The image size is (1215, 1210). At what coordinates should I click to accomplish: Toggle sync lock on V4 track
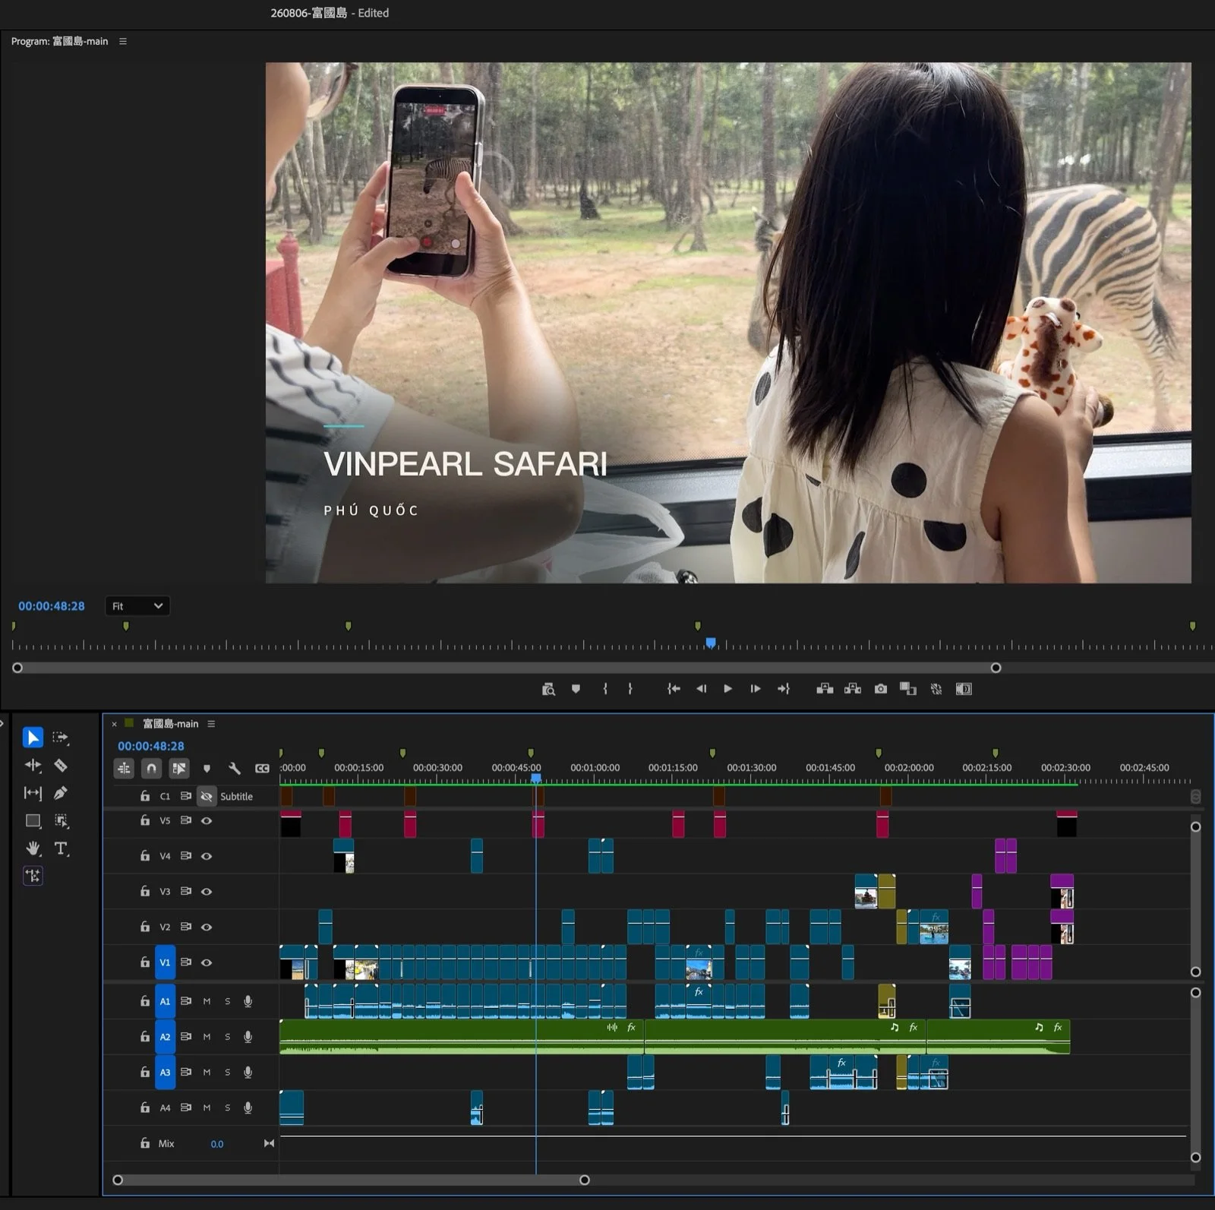click(x=186, y=856)
